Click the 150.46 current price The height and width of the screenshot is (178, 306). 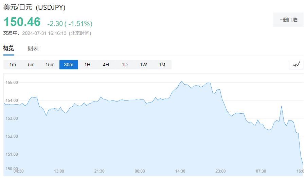[22, 22]
